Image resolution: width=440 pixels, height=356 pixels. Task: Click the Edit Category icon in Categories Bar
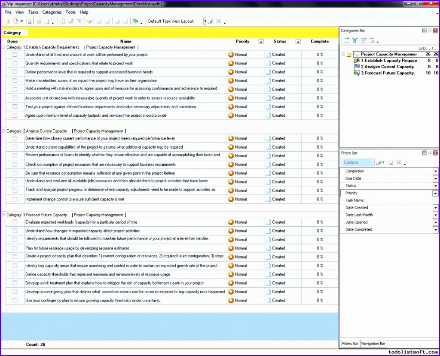click(x=363, y=40)
